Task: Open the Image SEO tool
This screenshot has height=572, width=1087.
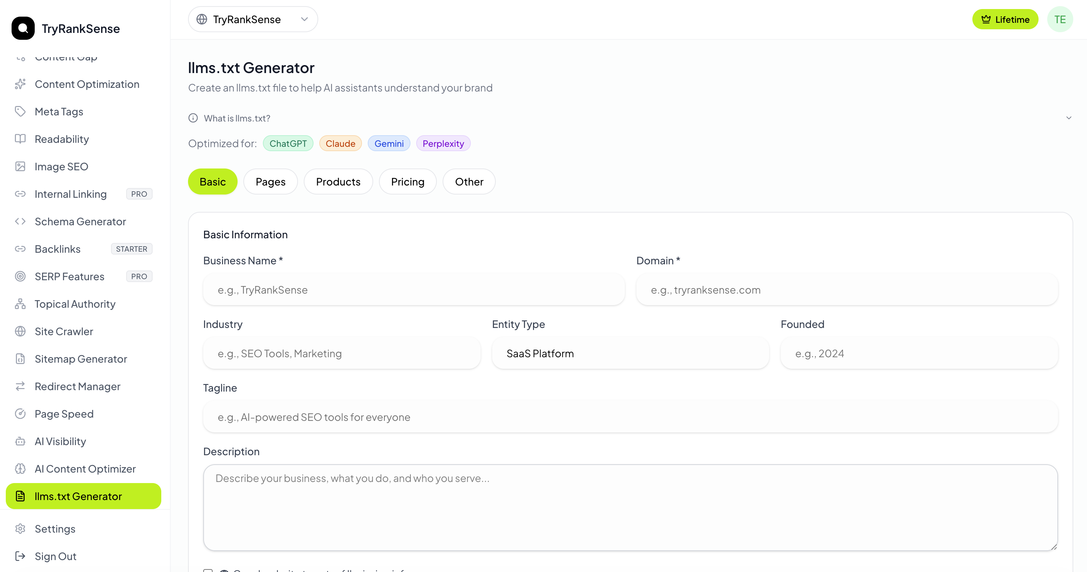Action: tap(61, 166)
